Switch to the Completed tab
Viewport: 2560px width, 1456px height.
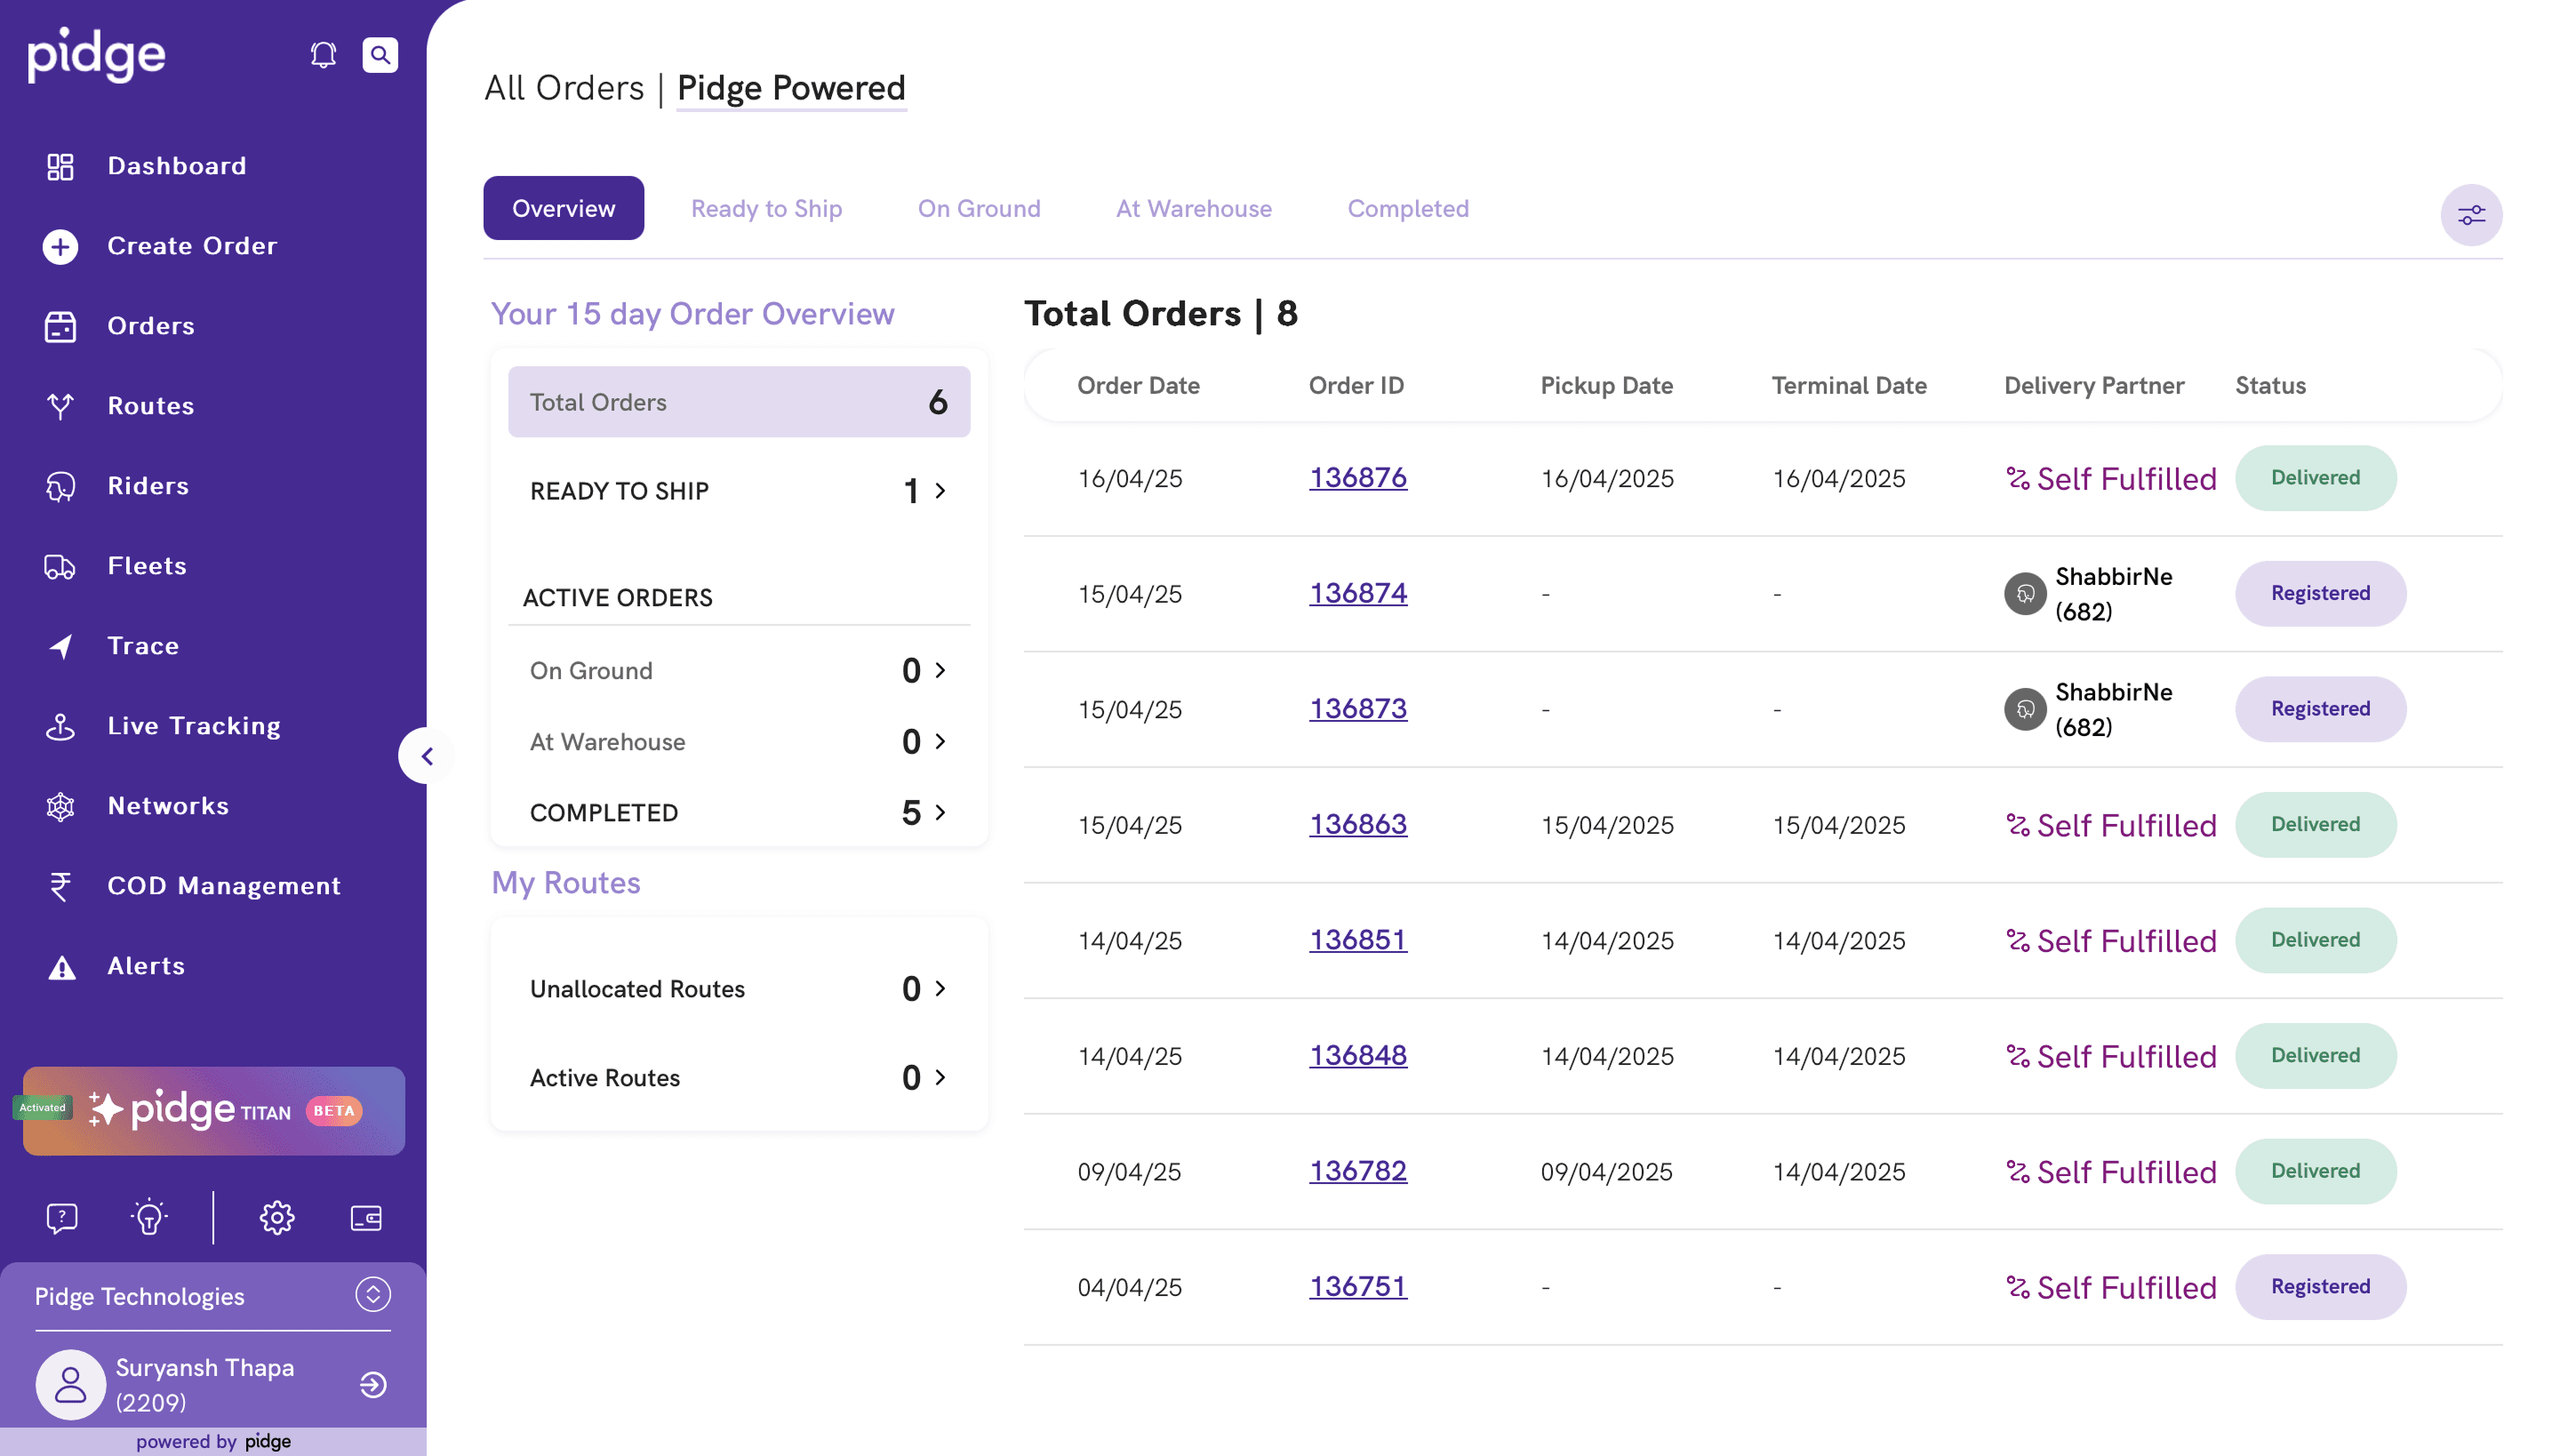(x=1407, y=209)
